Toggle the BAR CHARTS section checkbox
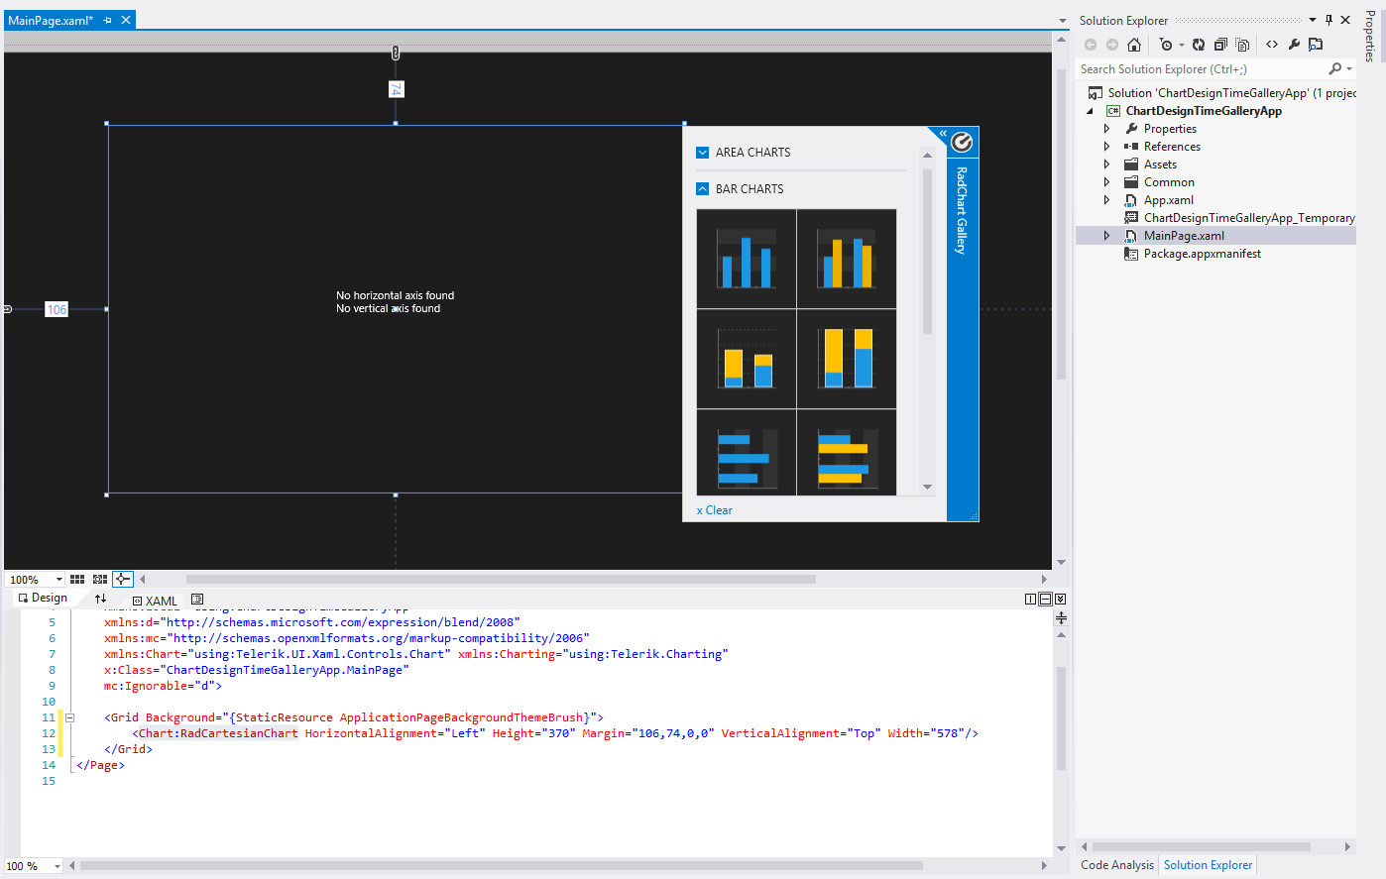The height and width of the screenshot is (879, 1386). tap(703, 189)
